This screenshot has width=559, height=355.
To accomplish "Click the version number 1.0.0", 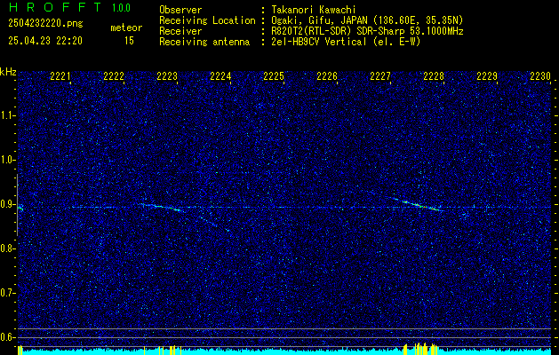I will point(121,8).
